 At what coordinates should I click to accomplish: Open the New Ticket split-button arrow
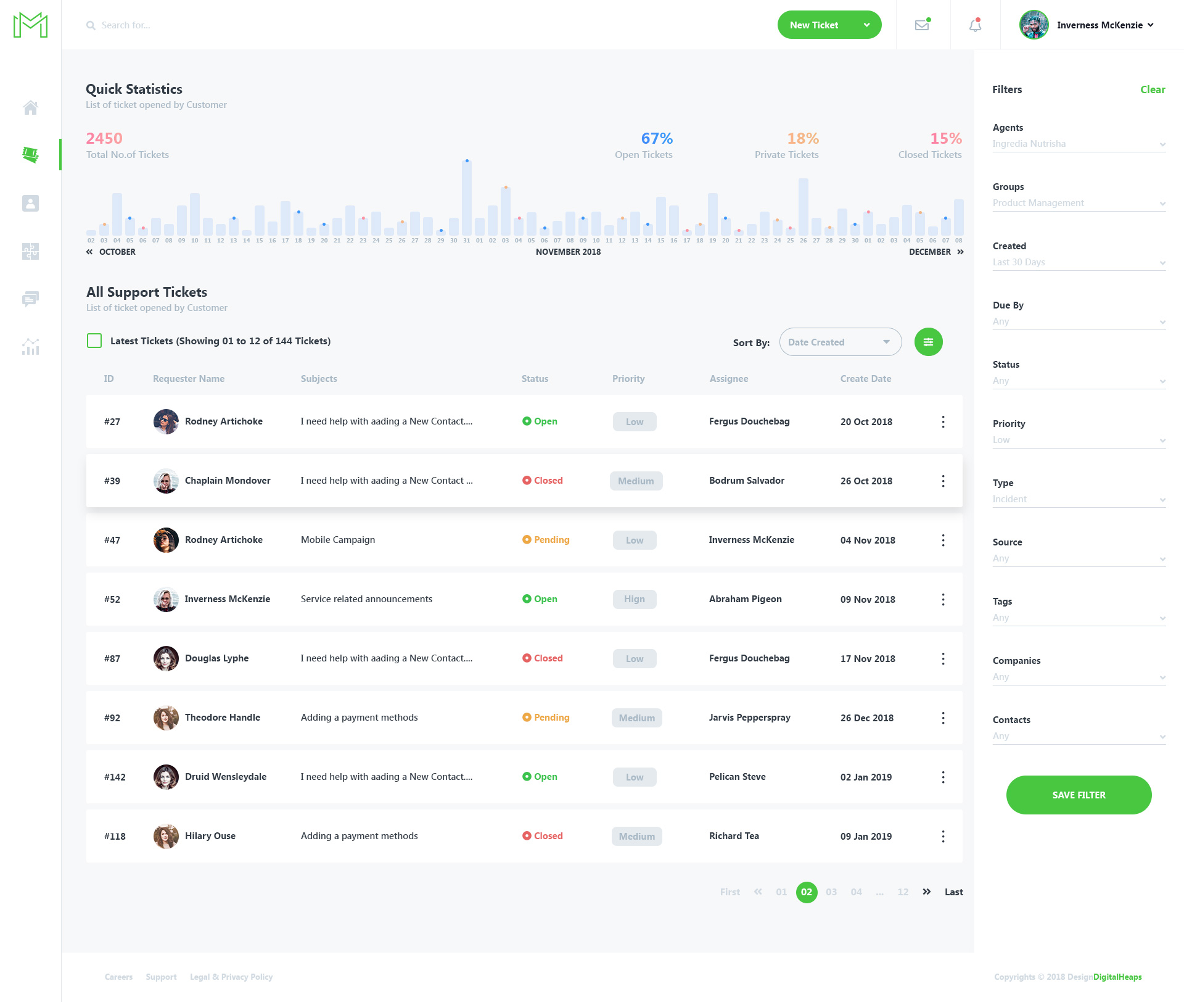(x=867, y=25)
